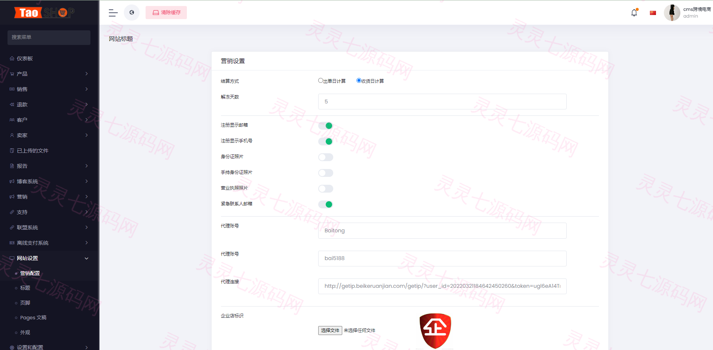
Task: Click the icon beside 退款
Action: 12,105
